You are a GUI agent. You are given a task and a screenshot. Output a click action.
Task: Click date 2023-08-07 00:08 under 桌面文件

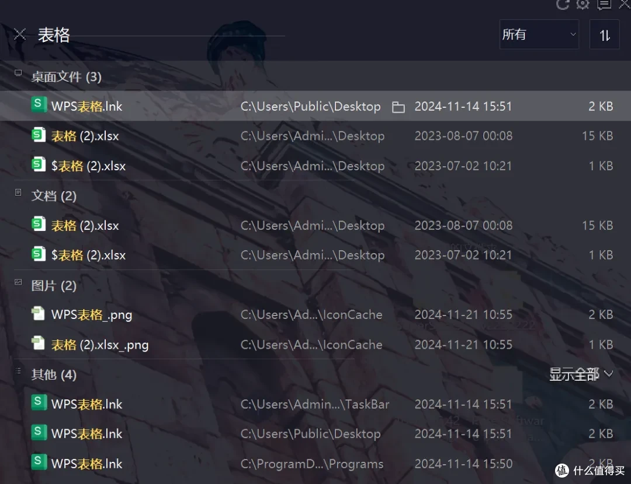(x=463, y=136)
